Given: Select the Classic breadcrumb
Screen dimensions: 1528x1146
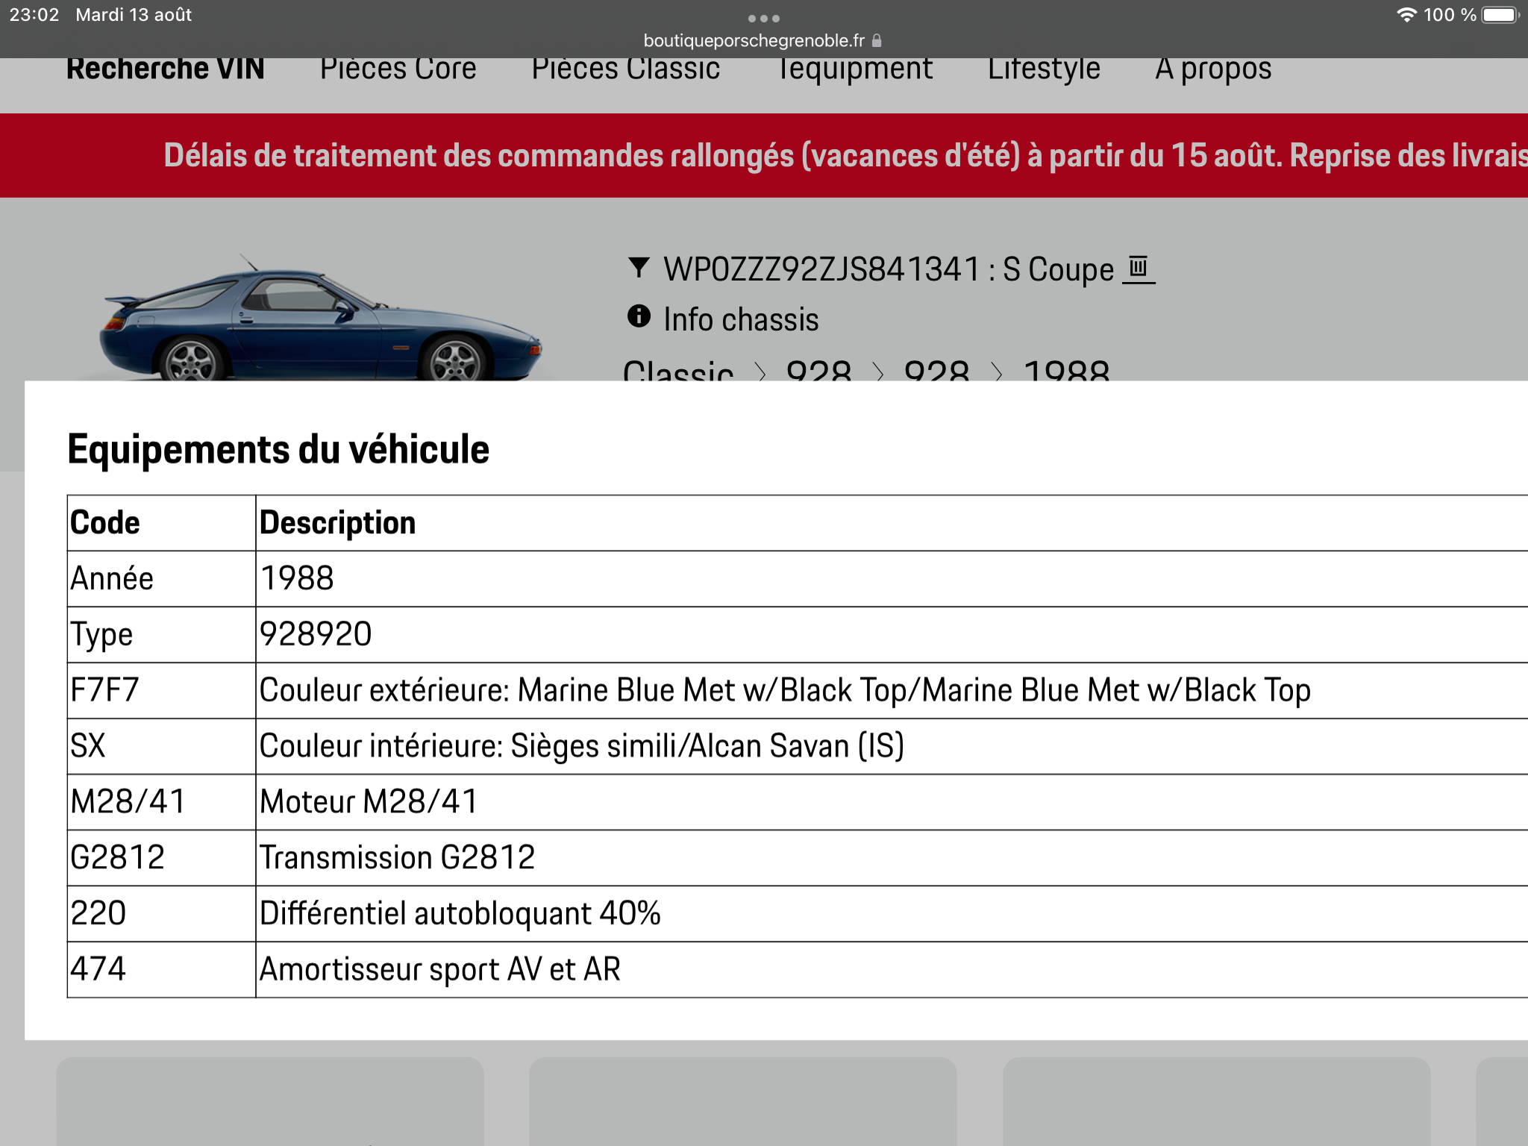Looking at the screenshot, I should coord(678,370).
